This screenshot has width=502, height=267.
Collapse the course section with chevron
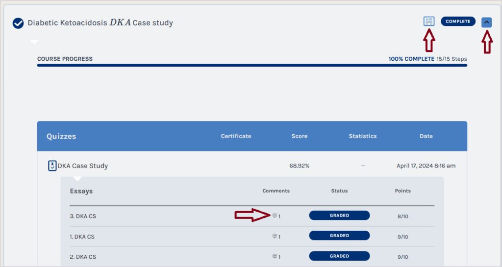coord(486,22)
